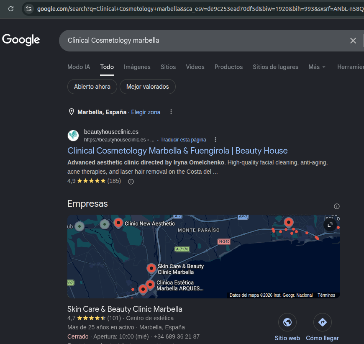Select Skin Care & Beauty Clinic map pin

[151, 269]
